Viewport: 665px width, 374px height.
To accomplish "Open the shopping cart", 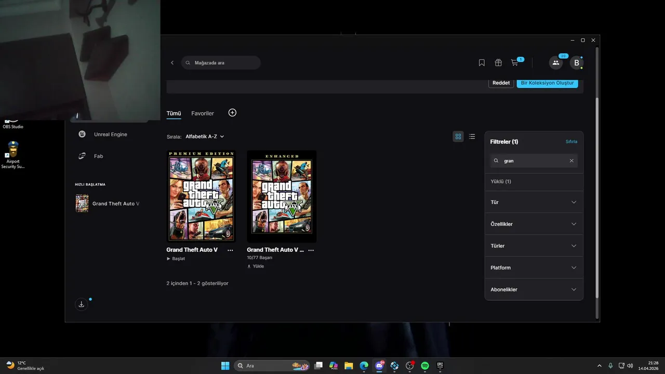I will [515, 63].
